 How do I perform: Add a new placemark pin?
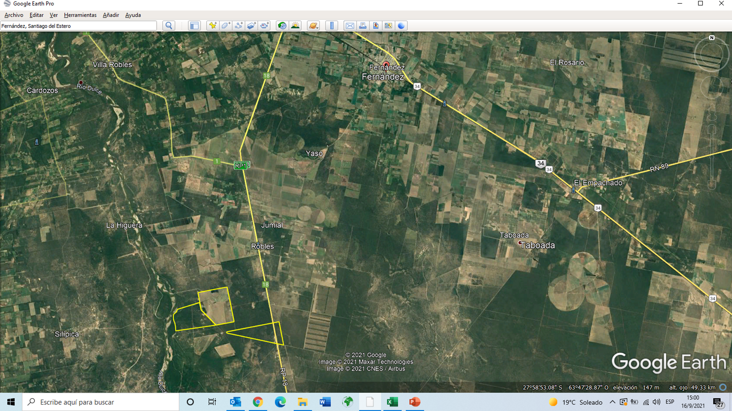[x=213, y=26]
